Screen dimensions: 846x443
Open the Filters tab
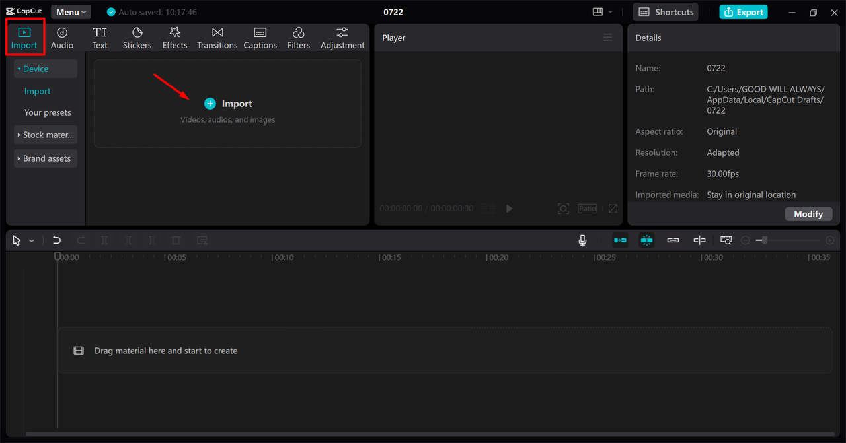tap(299, 38)
